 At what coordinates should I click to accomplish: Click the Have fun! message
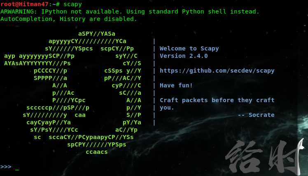176,85
